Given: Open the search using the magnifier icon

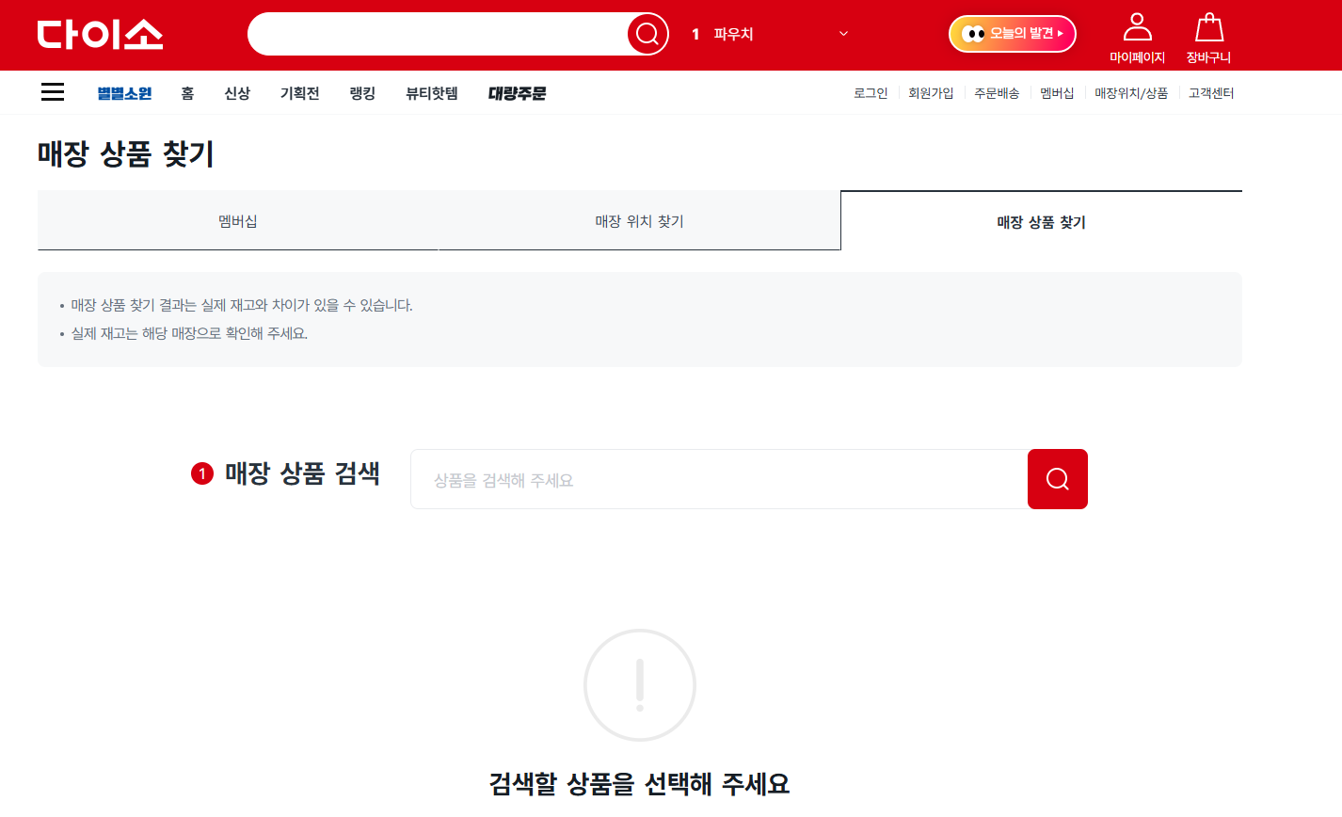Looking at the screenshot, I should [x=647, y=34].
